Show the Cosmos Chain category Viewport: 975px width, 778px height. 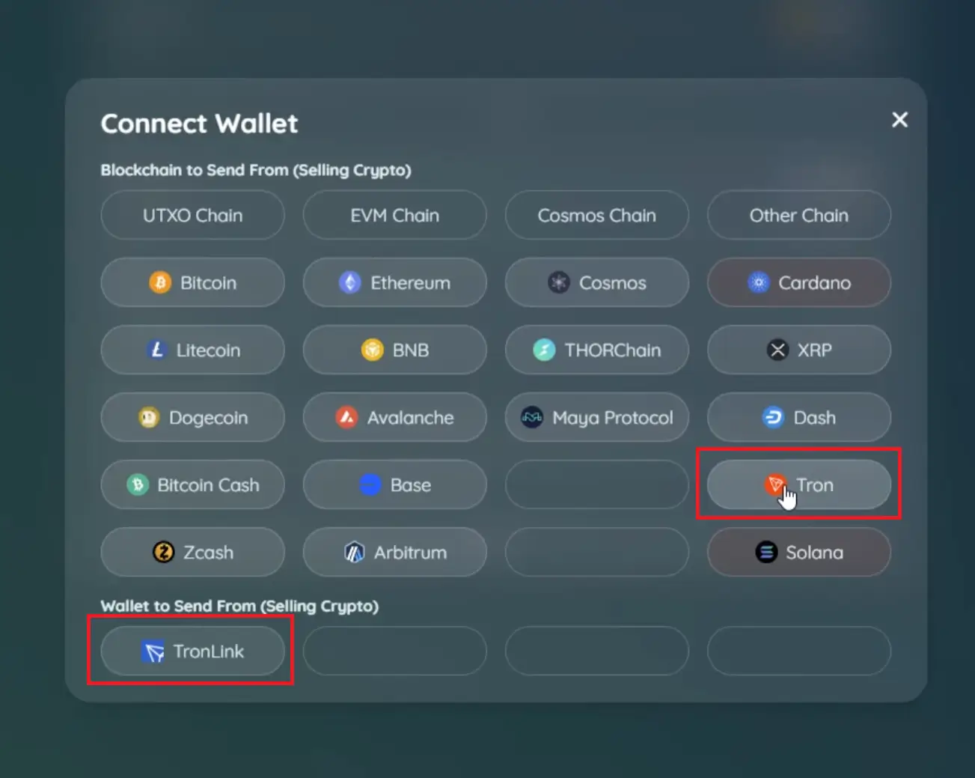596,216
